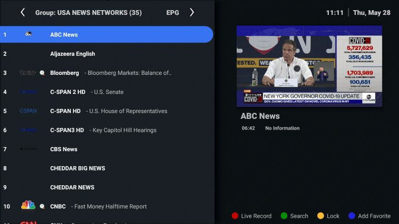
Task: Select the CHEDDAR NEWS channel
Action: coord(72,187)
